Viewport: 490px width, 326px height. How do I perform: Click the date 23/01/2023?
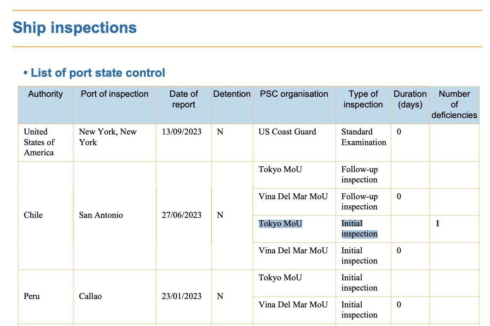[182, 296]
